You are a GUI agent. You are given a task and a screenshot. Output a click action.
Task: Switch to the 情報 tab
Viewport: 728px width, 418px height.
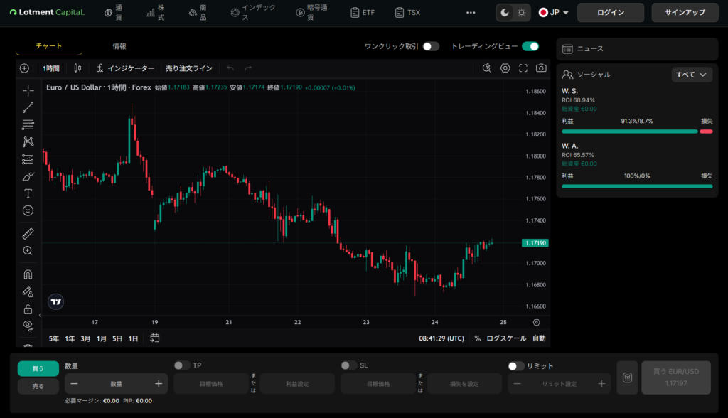[119, 46]
